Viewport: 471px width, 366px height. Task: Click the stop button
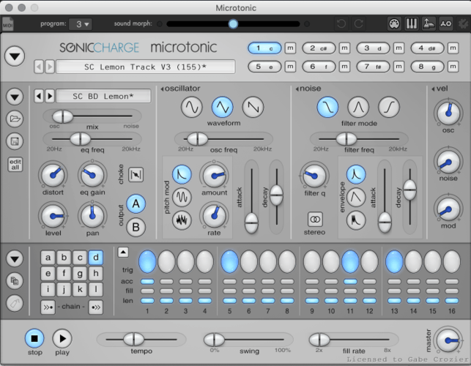click(x=34, y=338)
